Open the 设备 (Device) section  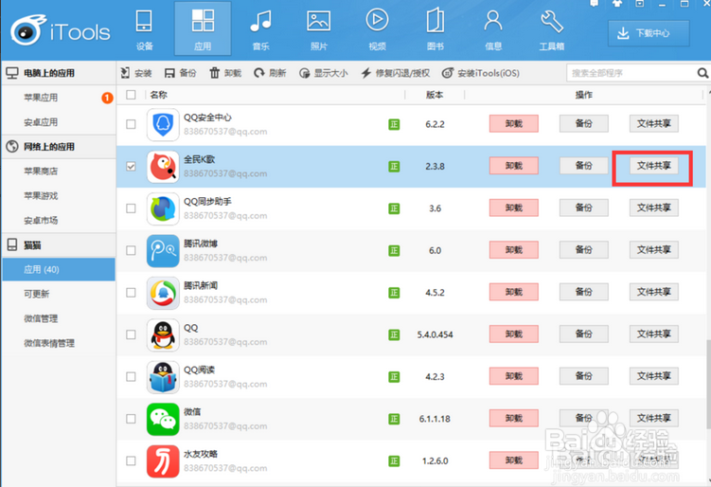144,30
